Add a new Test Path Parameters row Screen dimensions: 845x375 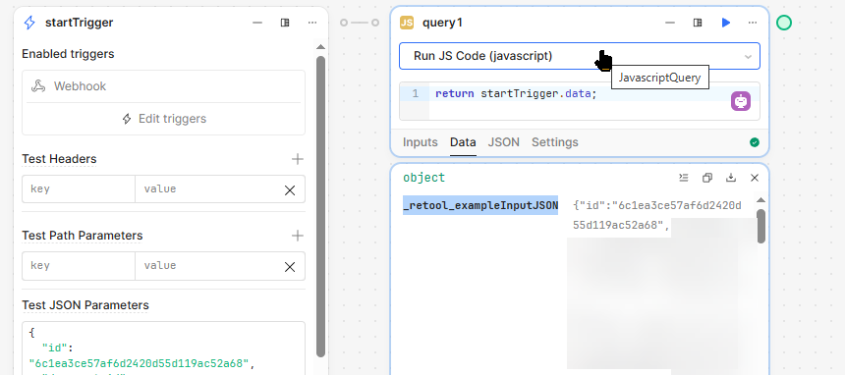coord(297,236)
